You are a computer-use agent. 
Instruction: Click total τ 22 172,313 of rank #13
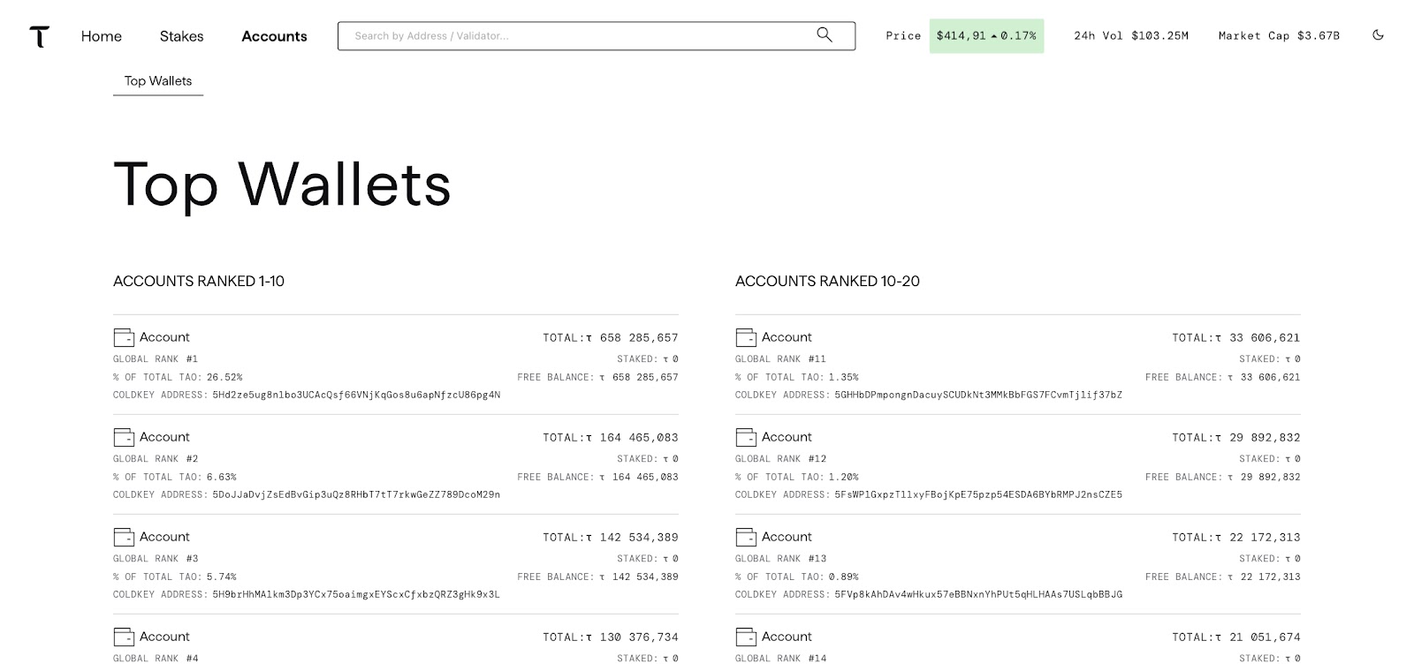click(1236, 538)
